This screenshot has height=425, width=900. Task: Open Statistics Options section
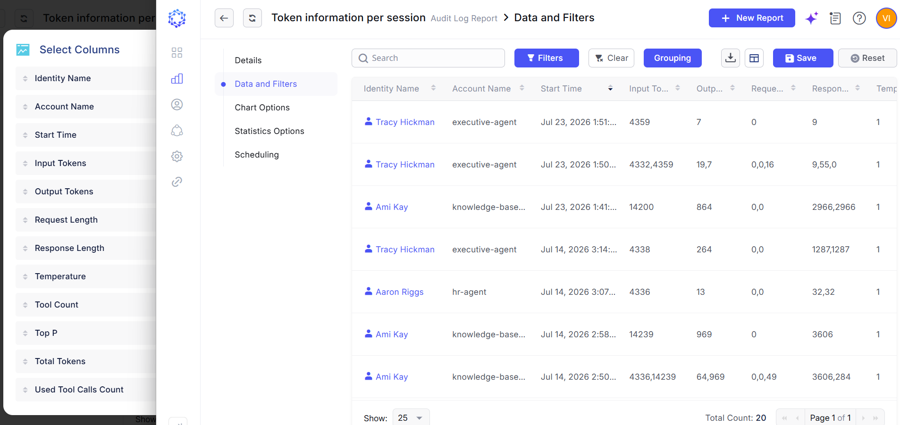tap(269, 131)
